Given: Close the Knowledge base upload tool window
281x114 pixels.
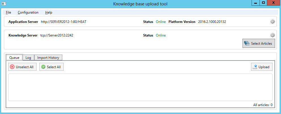Looking at the screenshot, I should (274, 3).
